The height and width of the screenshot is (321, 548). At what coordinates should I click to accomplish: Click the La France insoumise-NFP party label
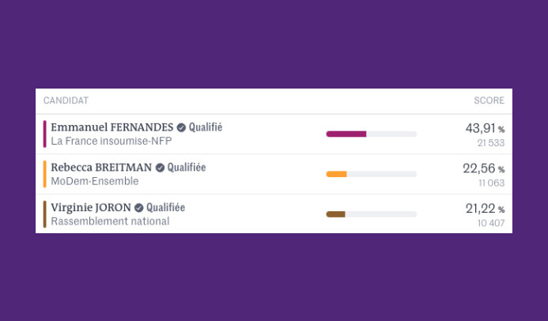click(111, 142)
